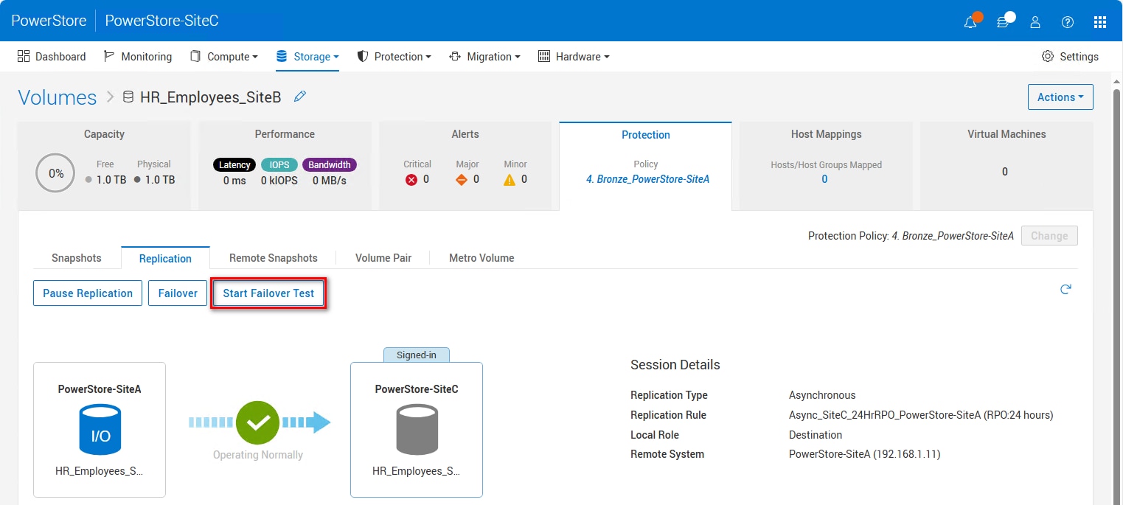Click the PowerStore-SiteA (192.168.1.11) remote system value
The image size is (1123, 505).
click(x=865, y=454)
